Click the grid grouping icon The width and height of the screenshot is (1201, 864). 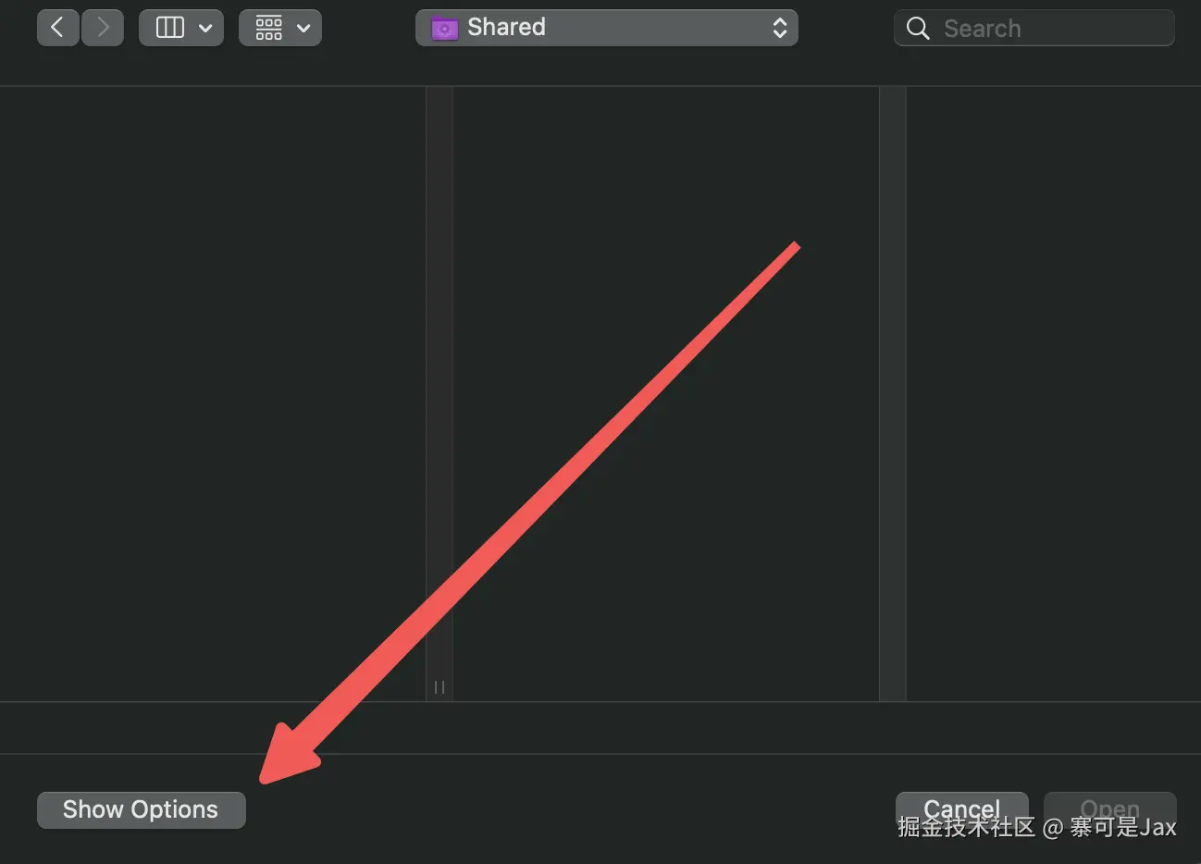[269, 28]
